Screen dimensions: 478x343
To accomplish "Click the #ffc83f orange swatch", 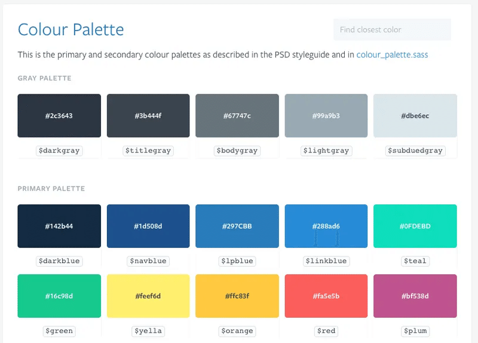I will click(x=237, y=296).
